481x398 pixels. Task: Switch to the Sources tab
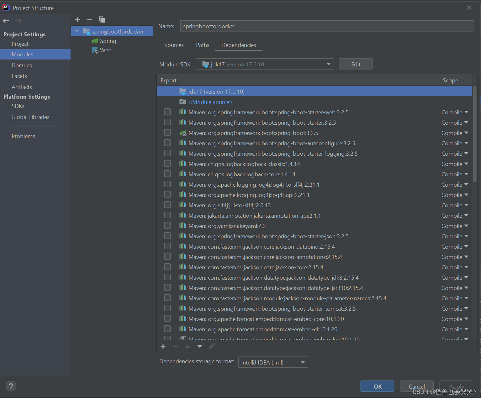(x=174, y=45)
